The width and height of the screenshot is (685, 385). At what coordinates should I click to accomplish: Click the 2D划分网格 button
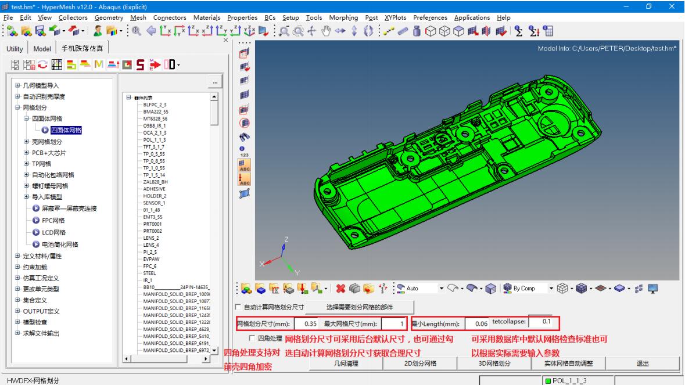click(420, 363)
